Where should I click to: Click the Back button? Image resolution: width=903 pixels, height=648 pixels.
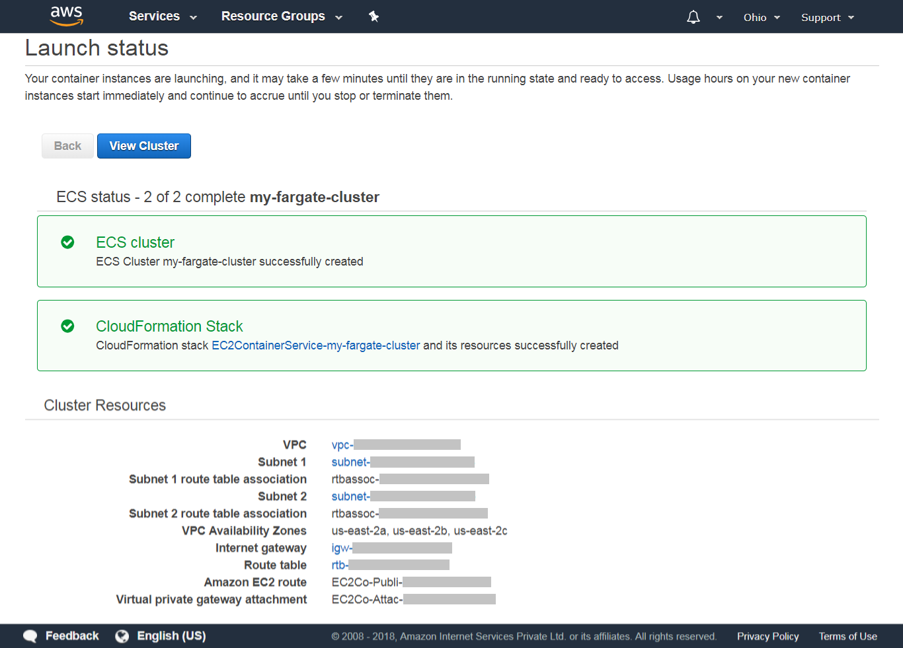point(67,146)
